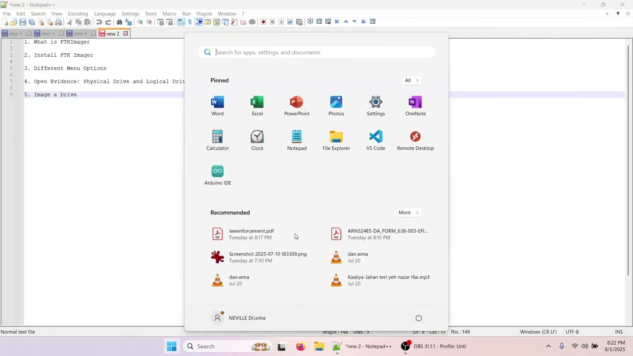Screen dimensions: 633x356
Task: Open Word from pinned apps
Action: [x=218, y=106]
